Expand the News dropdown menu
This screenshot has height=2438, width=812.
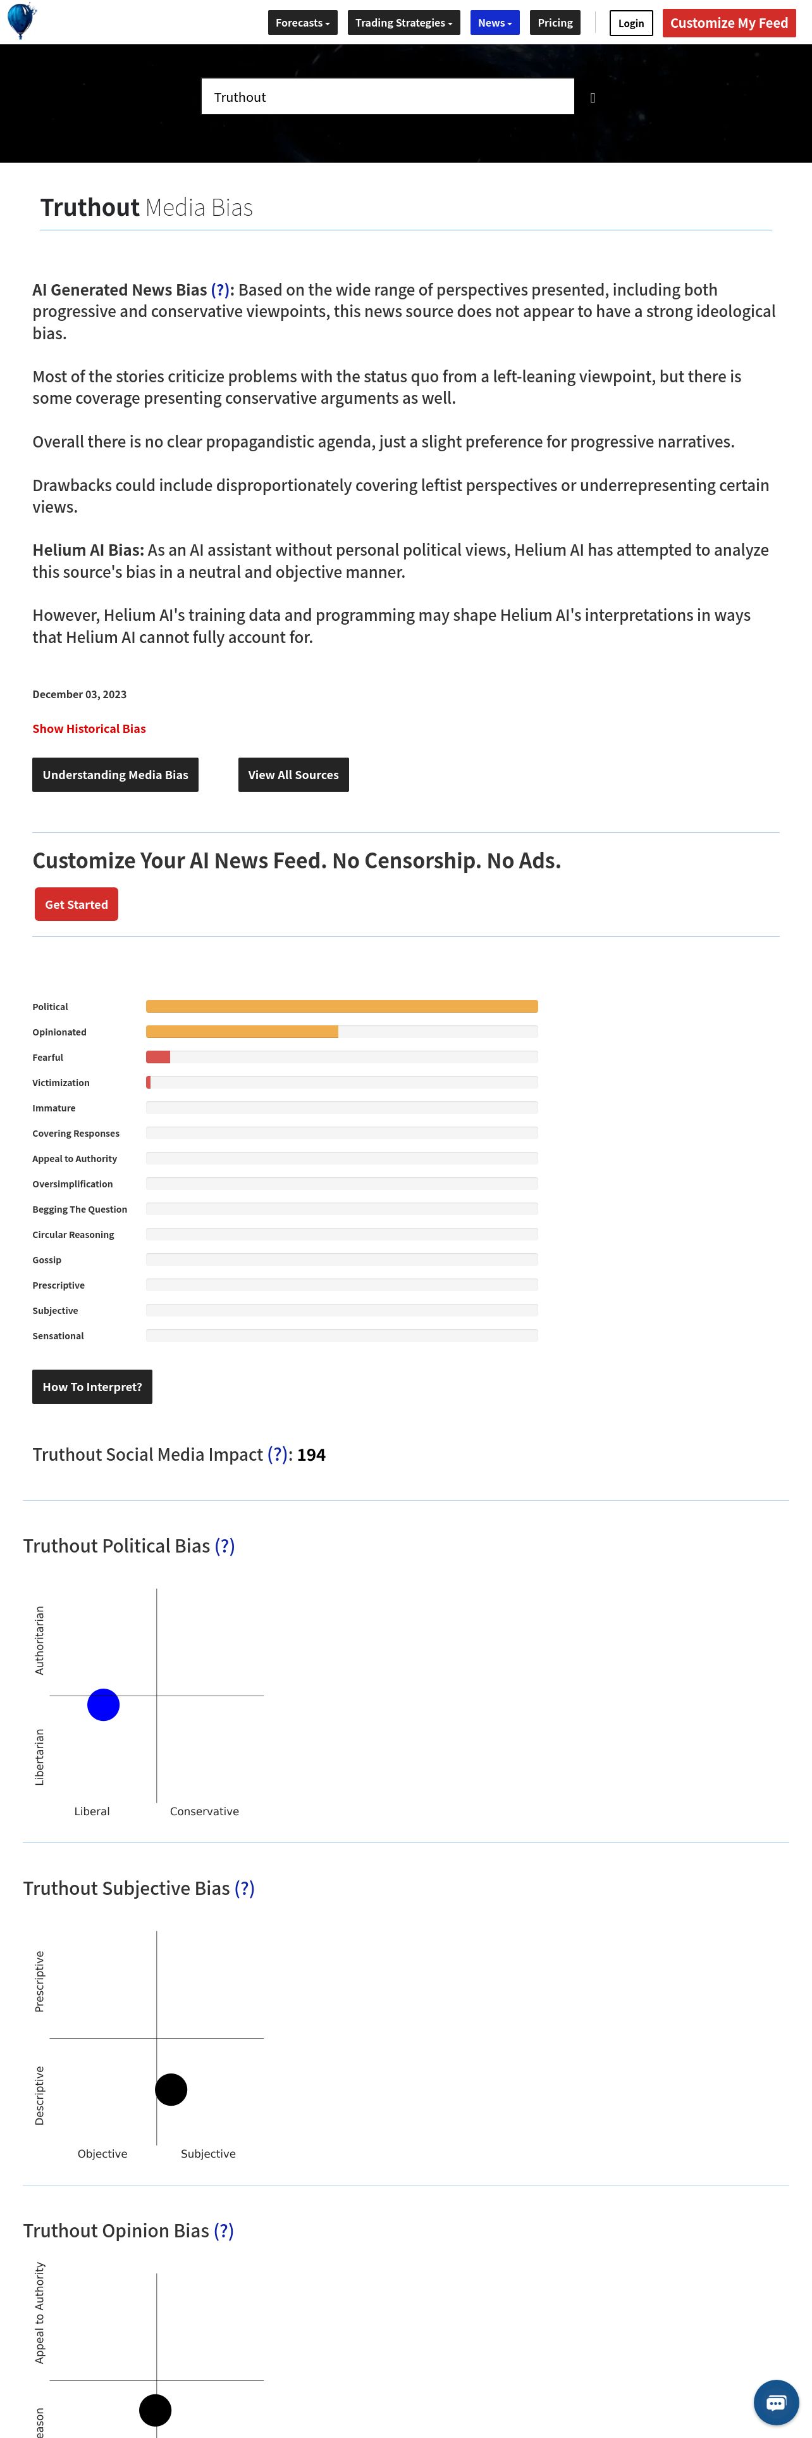pyautogui.click(x=495, y=23)
